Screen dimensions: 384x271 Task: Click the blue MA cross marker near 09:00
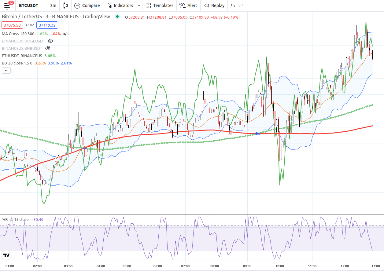point(257,133)
